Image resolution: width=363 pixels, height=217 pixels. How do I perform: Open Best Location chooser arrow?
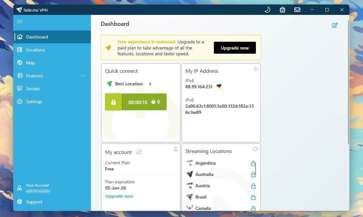tap(150, 84)
